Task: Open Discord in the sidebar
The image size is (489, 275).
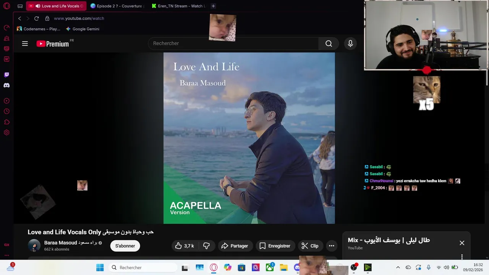Action: [x=6, y=86]
